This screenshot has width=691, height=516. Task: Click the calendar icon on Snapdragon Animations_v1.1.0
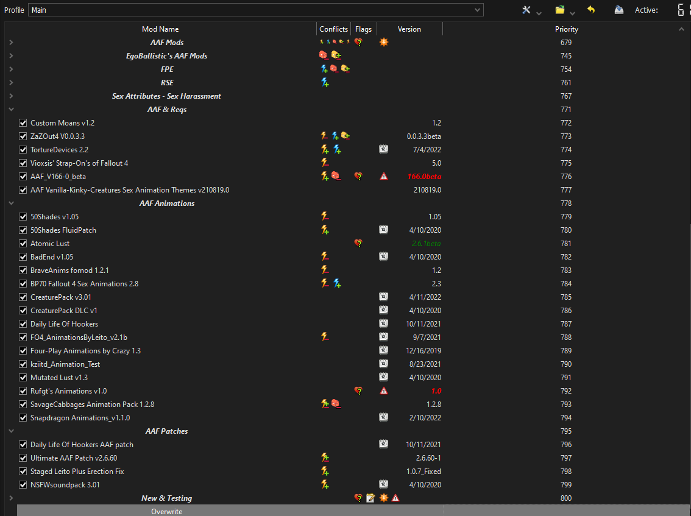click(383, 417)
